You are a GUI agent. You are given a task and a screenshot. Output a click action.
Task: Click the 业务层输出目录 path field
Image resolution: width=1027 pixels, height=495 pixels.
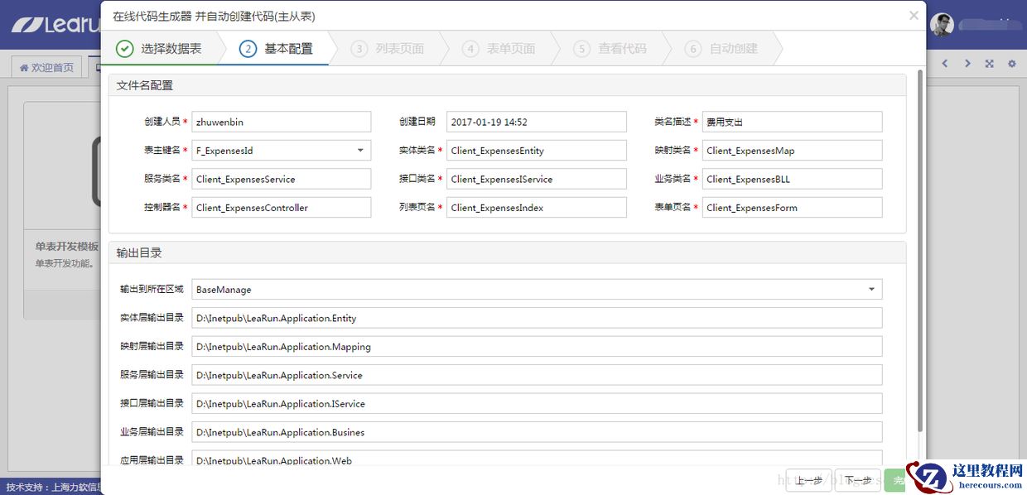click(537, 432)
